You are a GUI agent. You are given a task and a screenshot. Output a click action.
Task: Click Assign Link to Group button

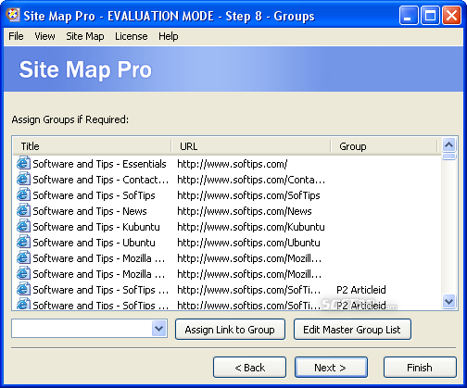(230, 330)
